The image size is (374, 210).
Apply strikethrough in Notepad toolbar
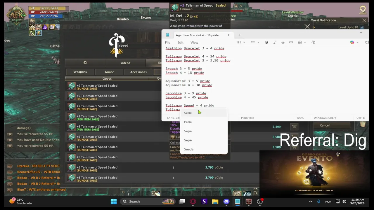[283, 42]
